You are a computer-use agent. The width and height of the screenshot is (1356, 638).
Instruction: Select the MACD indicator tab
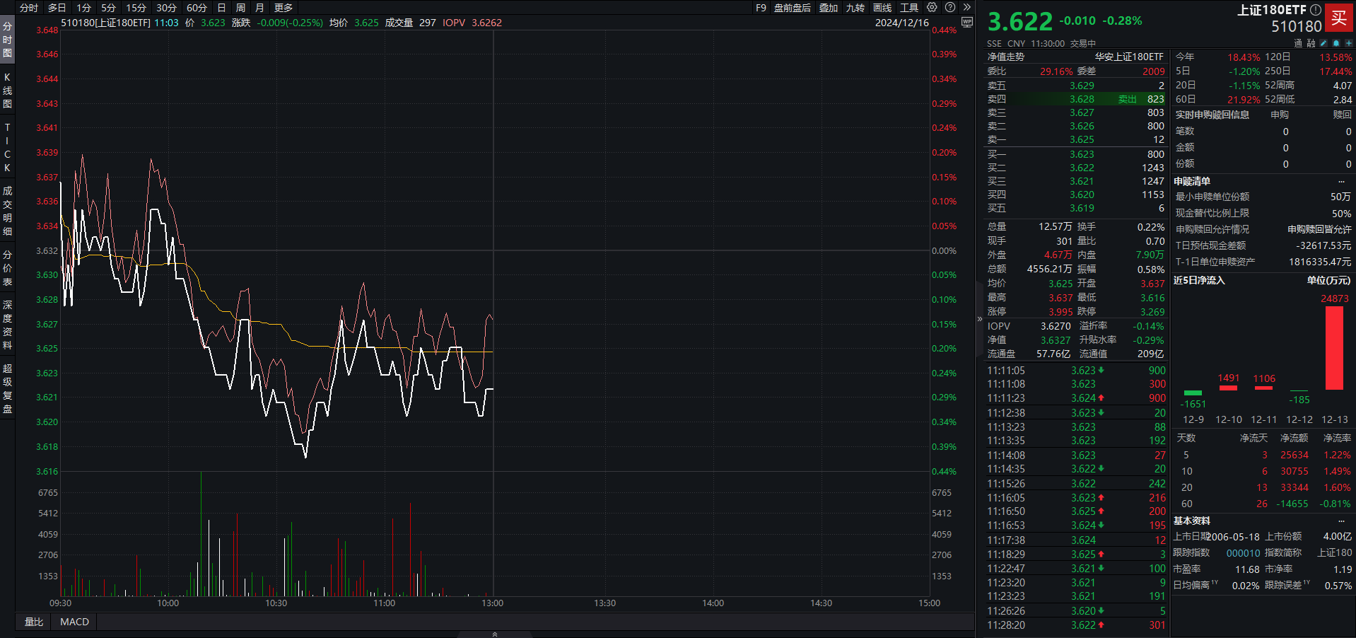click(75, 622)
